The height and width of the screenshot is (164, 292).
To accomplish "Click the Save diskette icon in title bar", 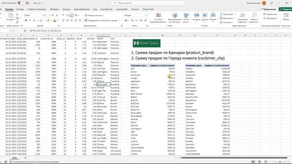I will click(27, 3).
